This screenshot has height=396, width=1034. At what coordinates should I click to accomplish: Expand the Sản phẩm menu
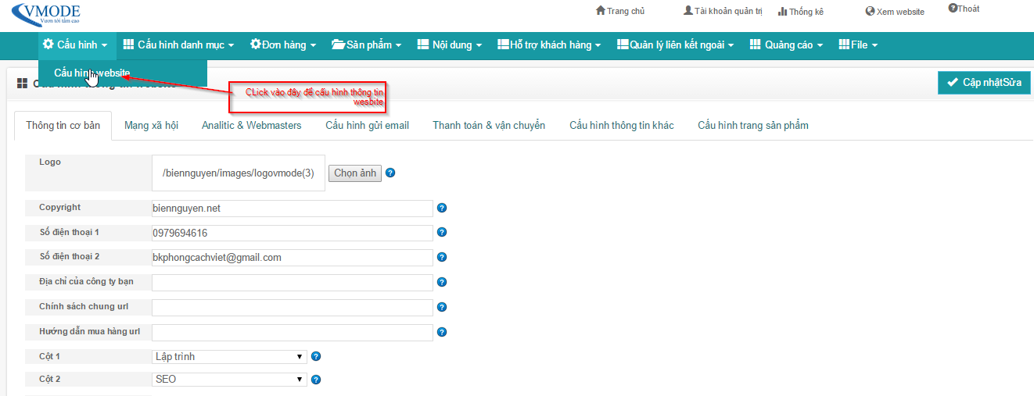click(366, 45)
